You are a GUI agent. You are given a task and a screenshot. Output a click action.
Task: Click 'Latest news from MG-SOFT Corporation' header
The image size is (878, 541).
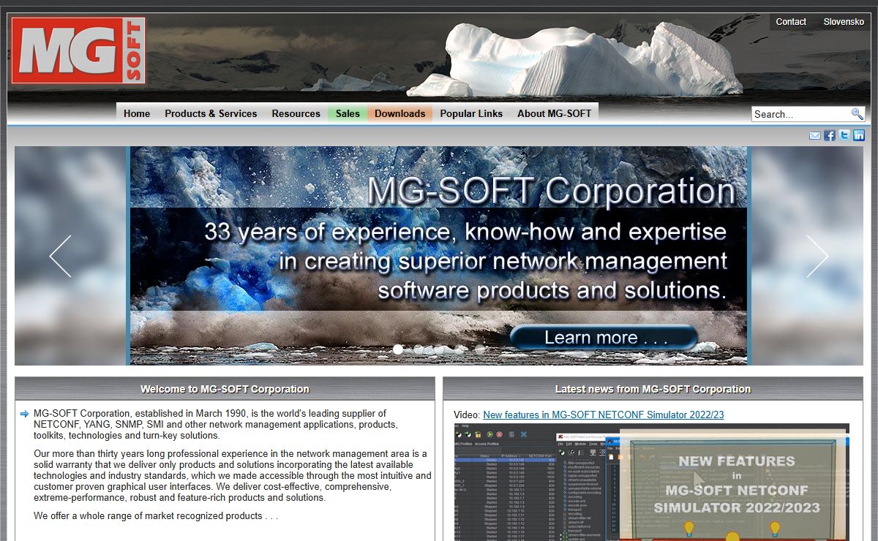653,389
